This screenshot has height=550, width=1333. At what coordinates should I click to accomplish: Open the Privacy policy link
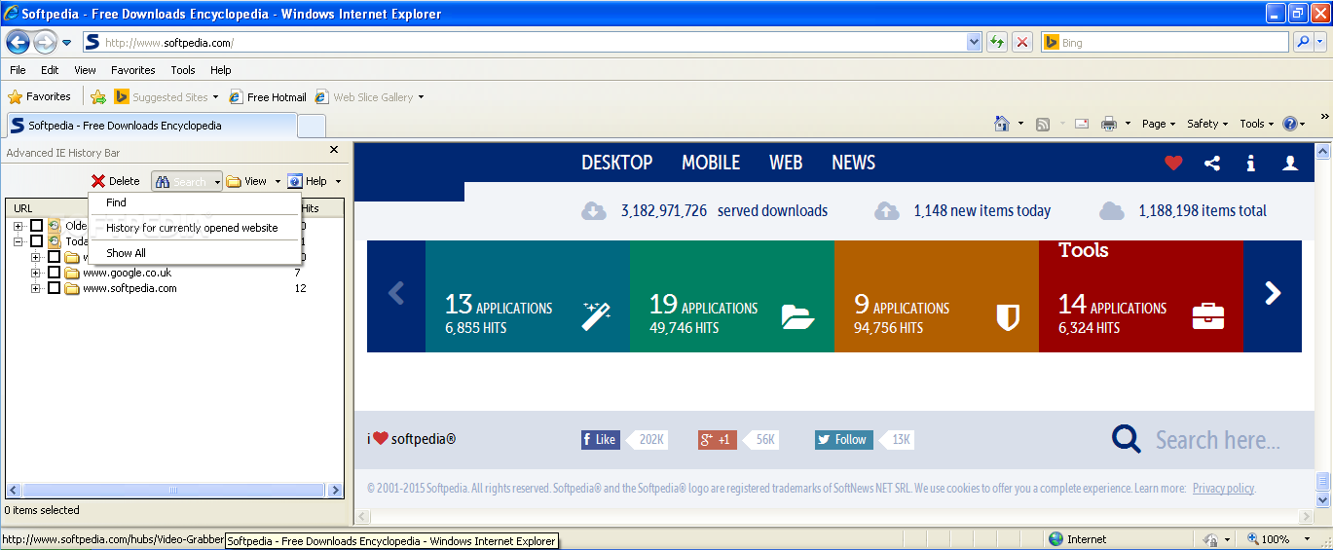[x=1223, y=488]
